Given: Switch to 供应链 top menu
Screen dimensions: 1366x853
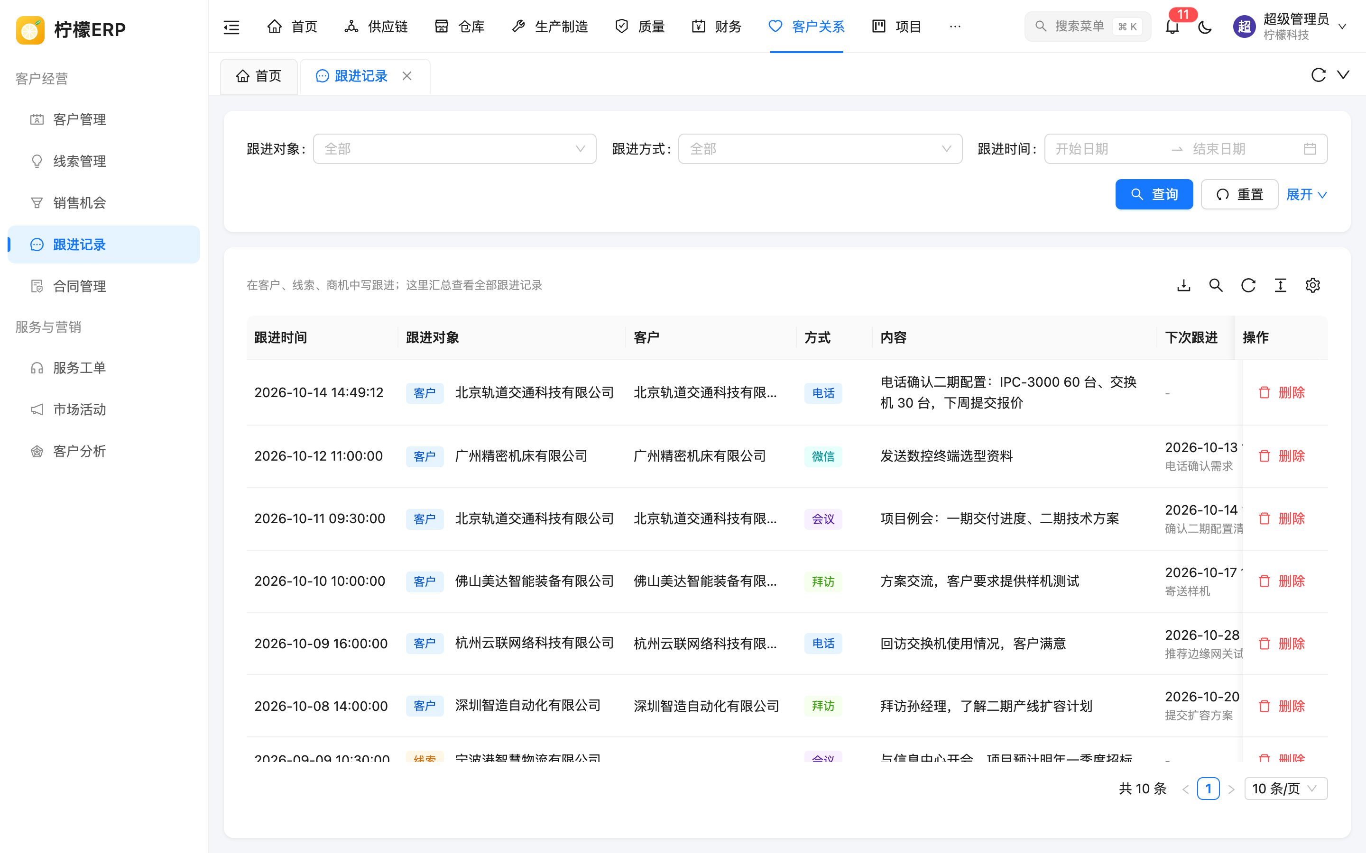Looking at the screenshot, I should (376, 27).
